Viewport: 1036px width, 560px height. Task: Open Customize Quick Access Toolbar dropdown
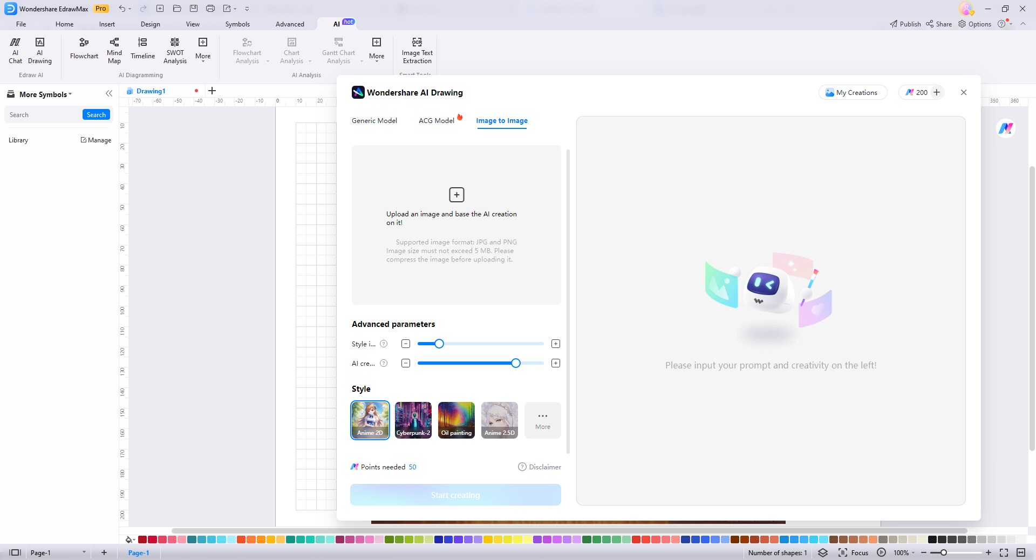247,9
